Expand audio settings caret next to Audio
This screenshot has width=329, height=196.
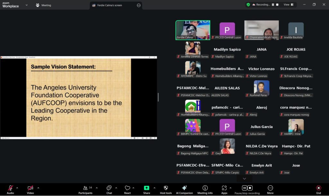(17, 188)
